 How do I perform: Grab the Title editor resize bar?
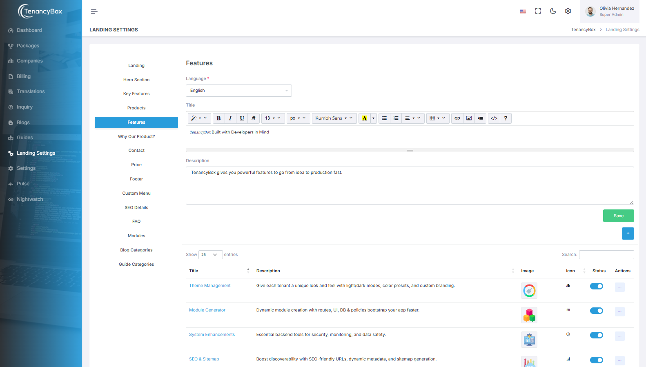coord(410,151)
